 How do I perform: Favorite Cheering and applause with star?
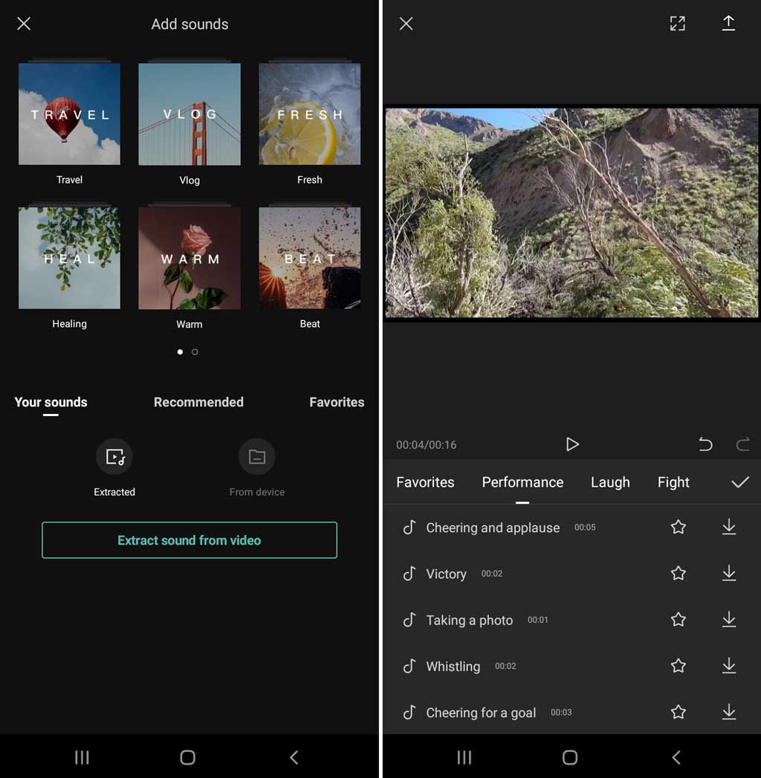(x=679, y=527)
